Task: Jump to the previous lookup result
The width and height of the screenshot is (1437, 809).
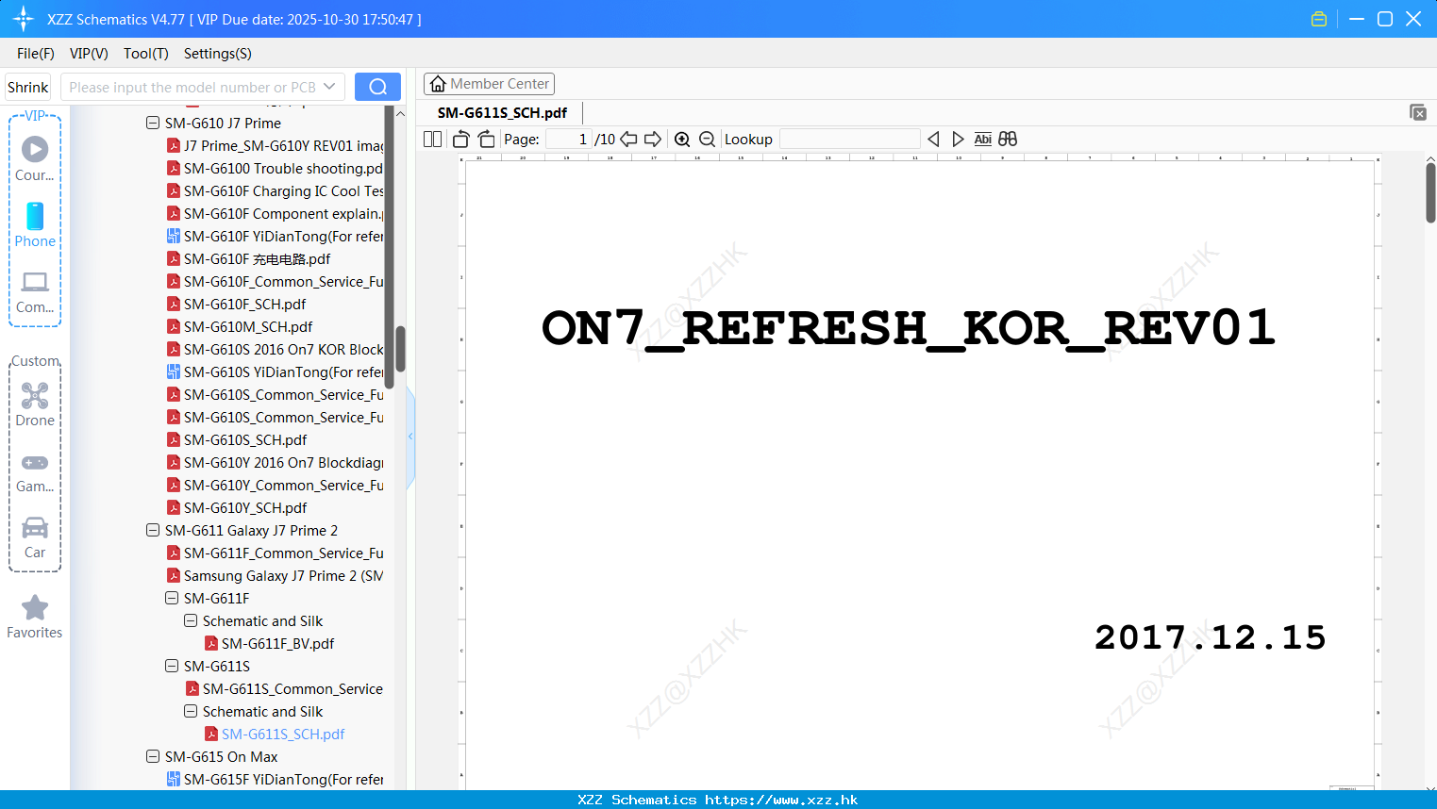Action: coord(933,140)
